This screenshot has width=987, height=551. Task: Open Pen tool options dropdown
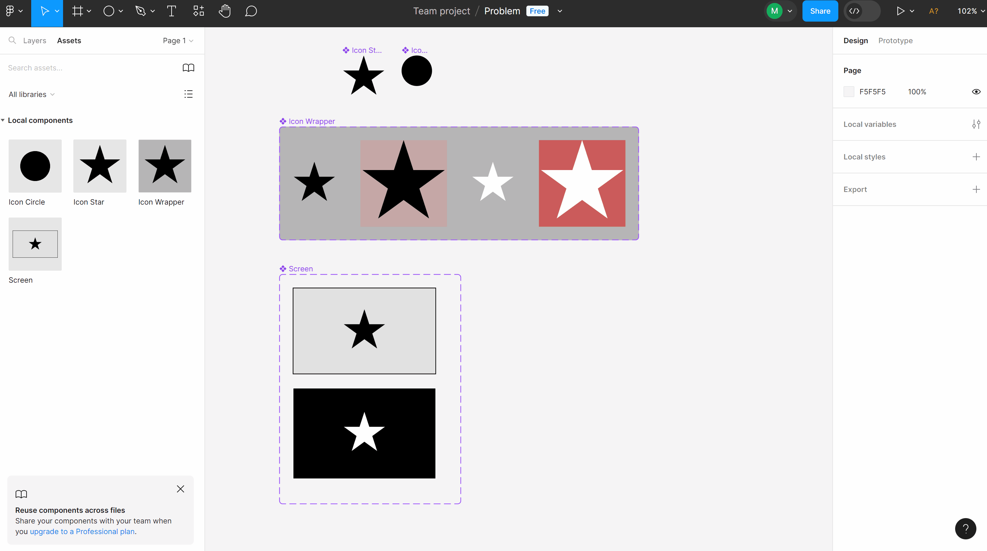(152, 11)
